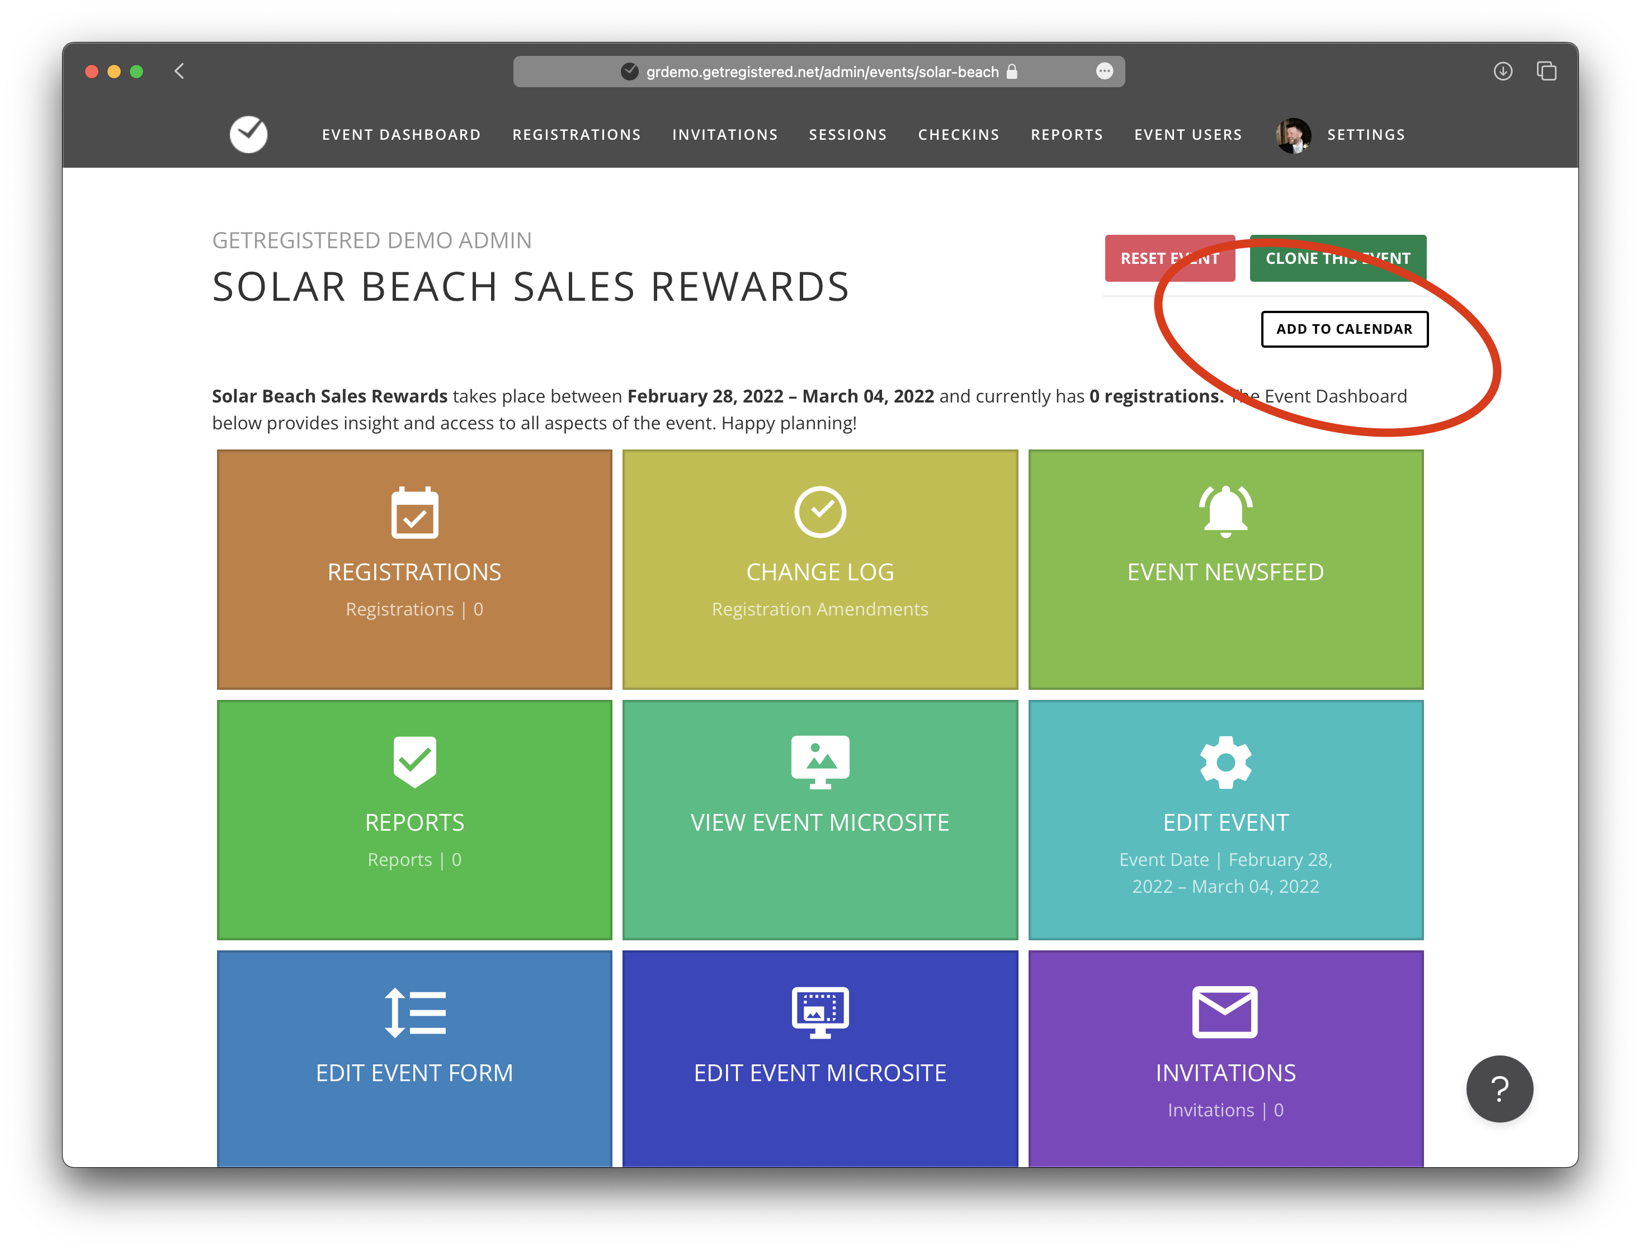Click the Reports shield icon
The image size is (1641, 1250).
click(x=414, y=760)
